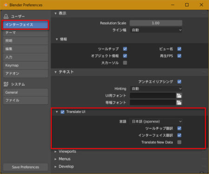Open the Hinting dropdown
The width and height of the screenshot is (209, 174).
pos(156,89)
